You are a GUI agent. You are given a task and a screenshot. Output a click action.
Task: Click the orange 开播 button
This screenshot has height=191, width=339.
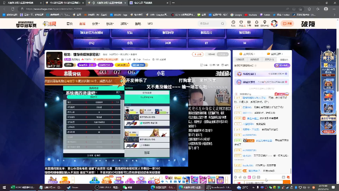287,23
